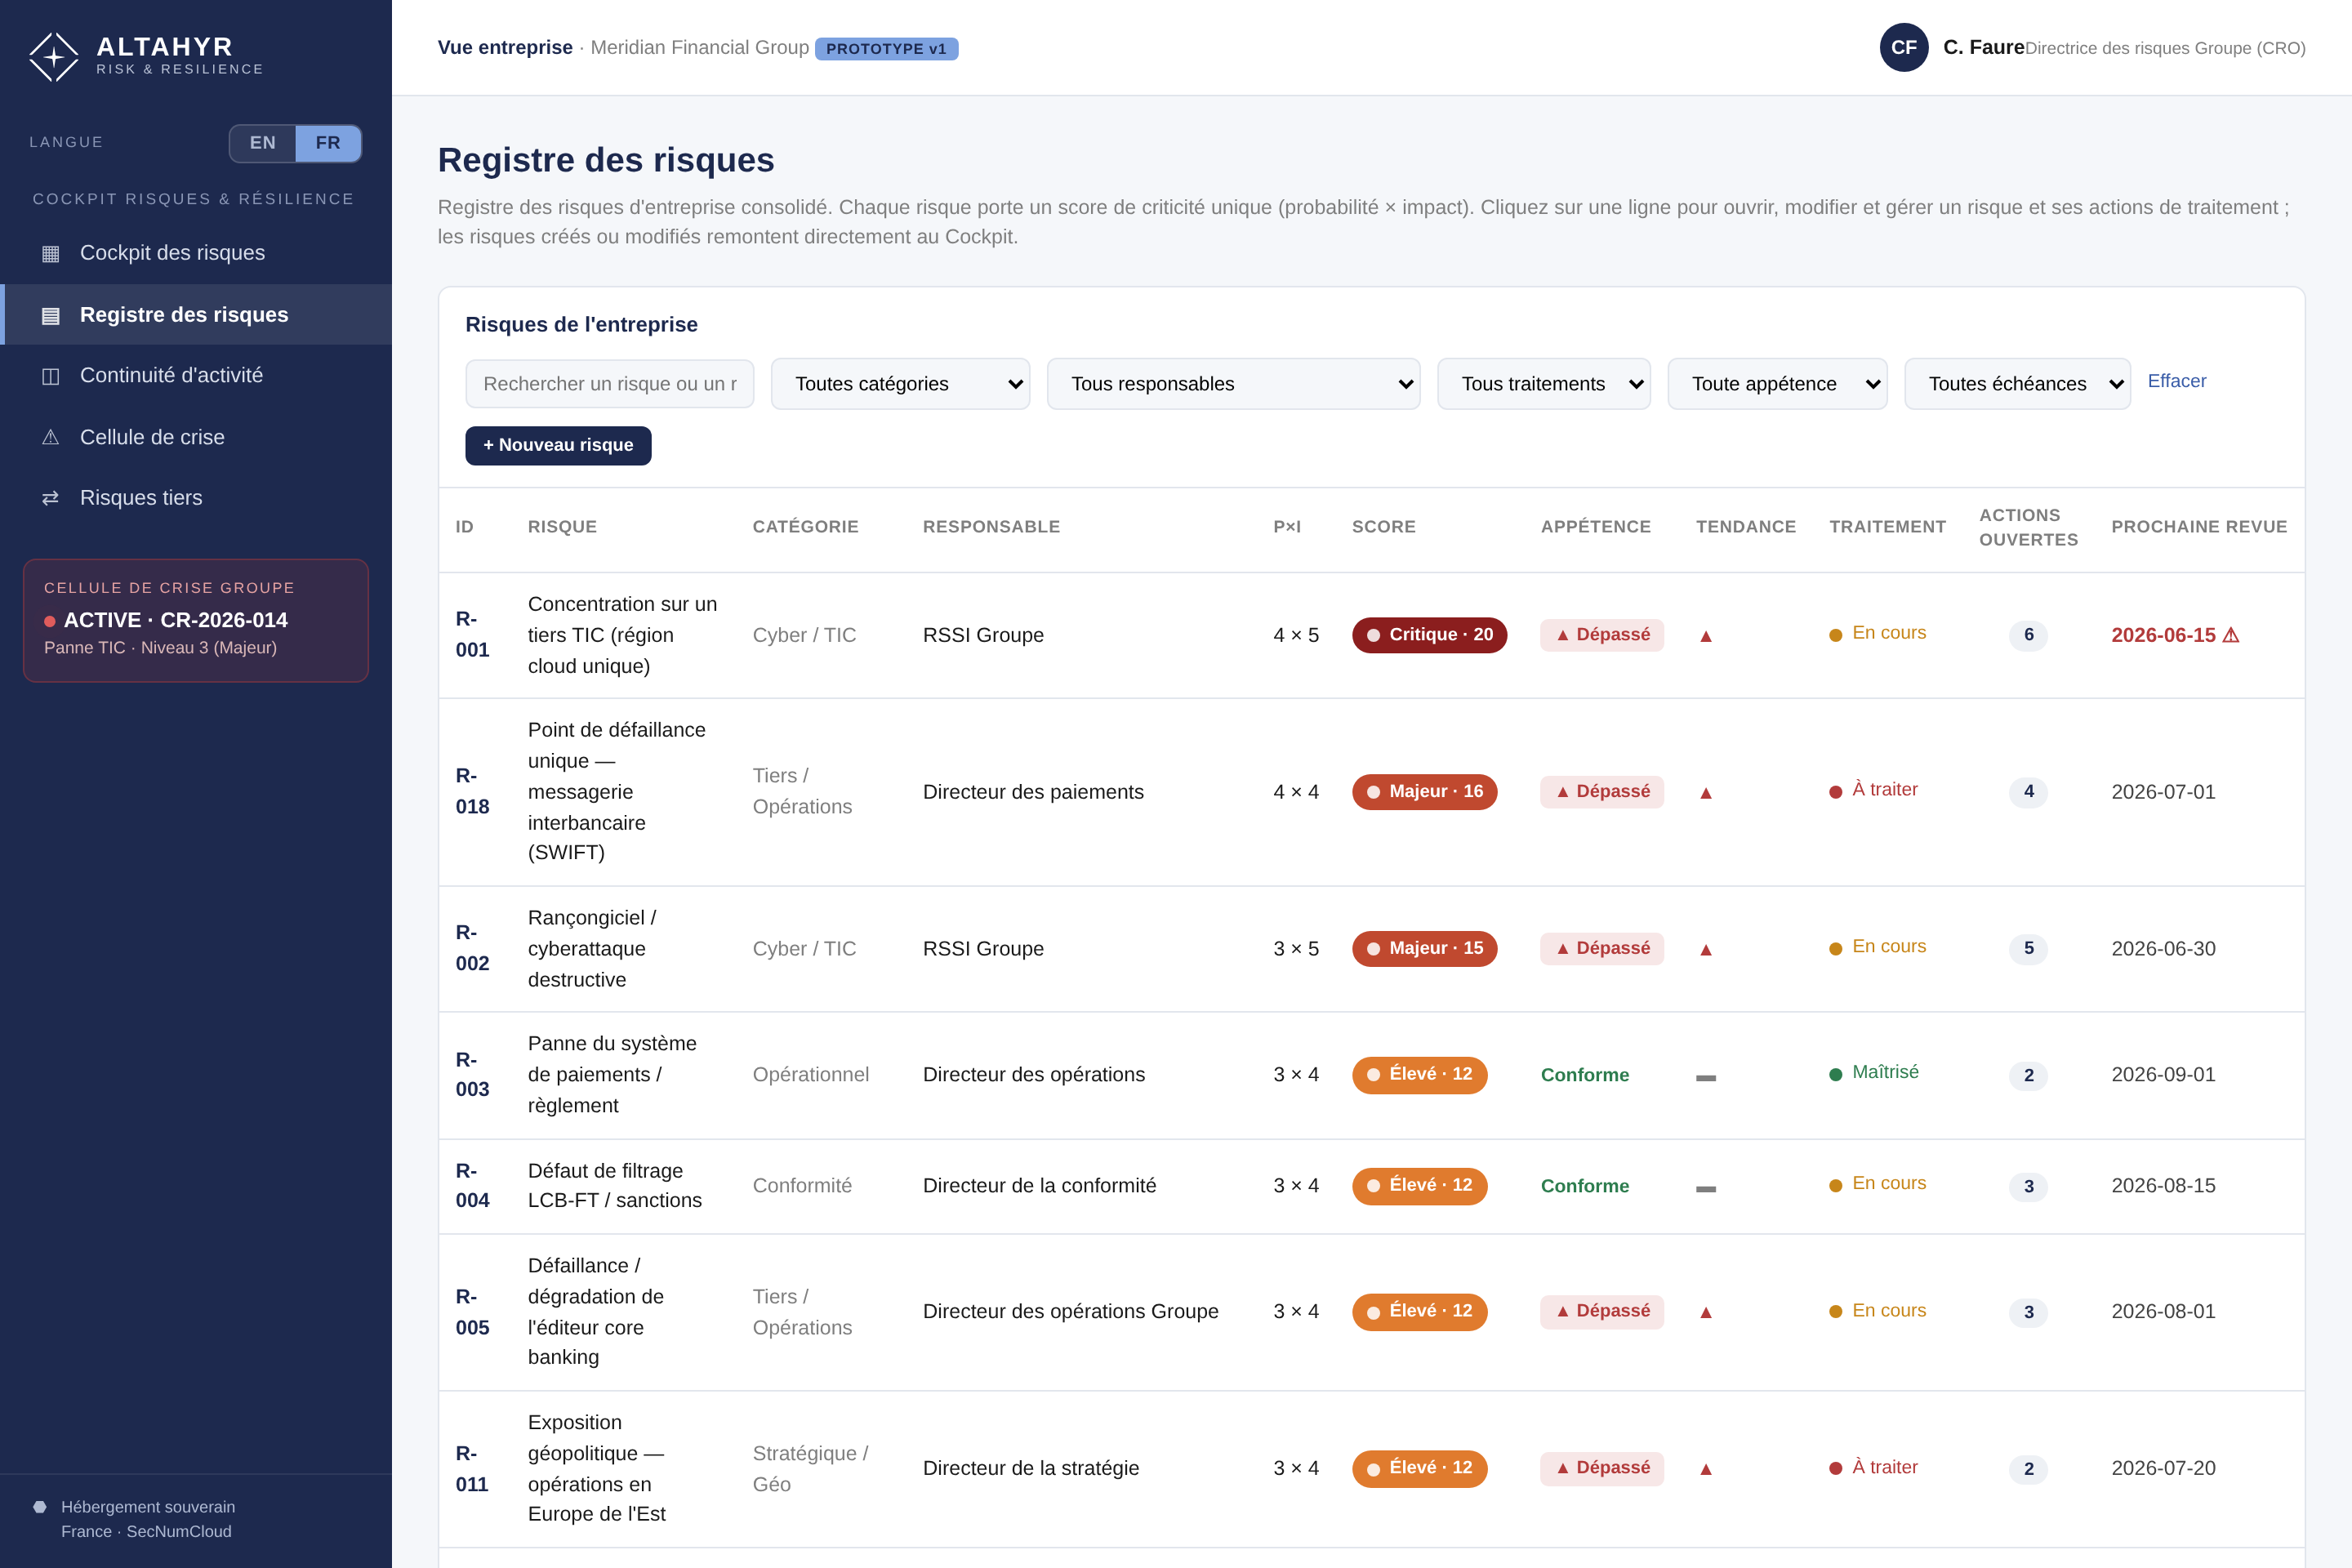Click the Majeur · 16 score badge

pyautogui.click(x=1424, y=792)
